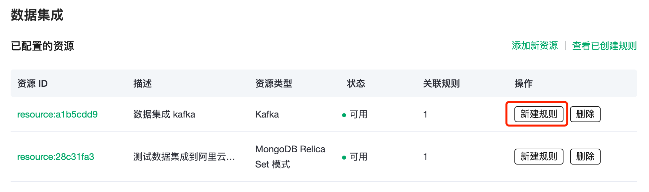Select the 描述 column header
649x192 pixels.
click(143, 83)
